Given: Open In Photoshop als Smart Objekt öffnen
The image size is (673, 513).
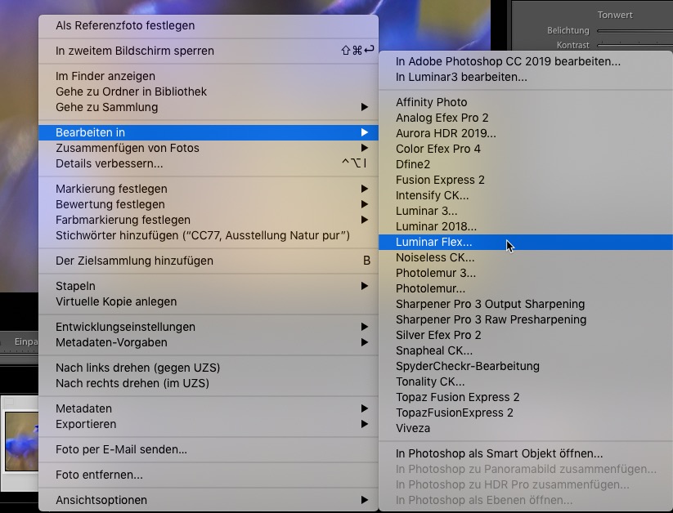Looking at the screenshot, I should tap(499, 453).
